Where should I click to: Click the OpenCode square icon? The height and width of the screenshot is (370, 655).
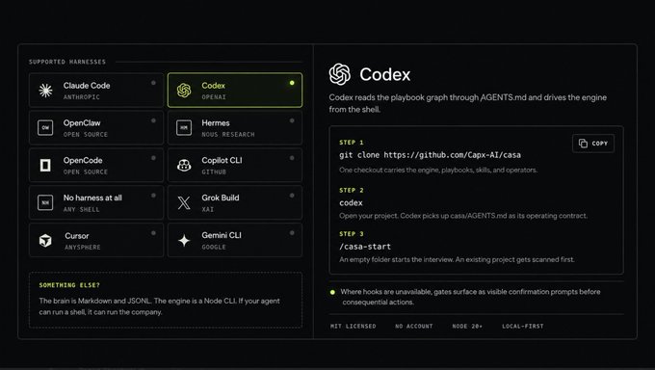[x=45, y=165]
